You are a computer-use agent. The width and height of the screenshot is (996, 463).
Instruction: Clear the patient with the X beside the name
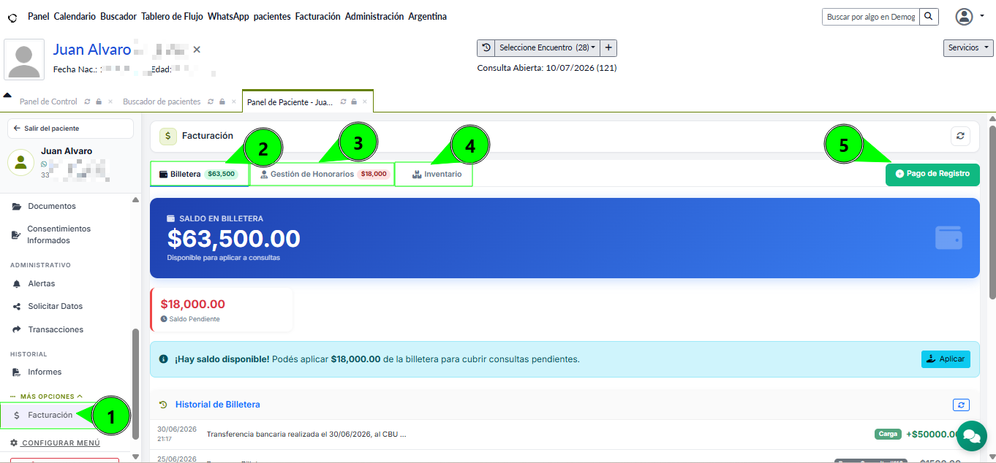197,50
